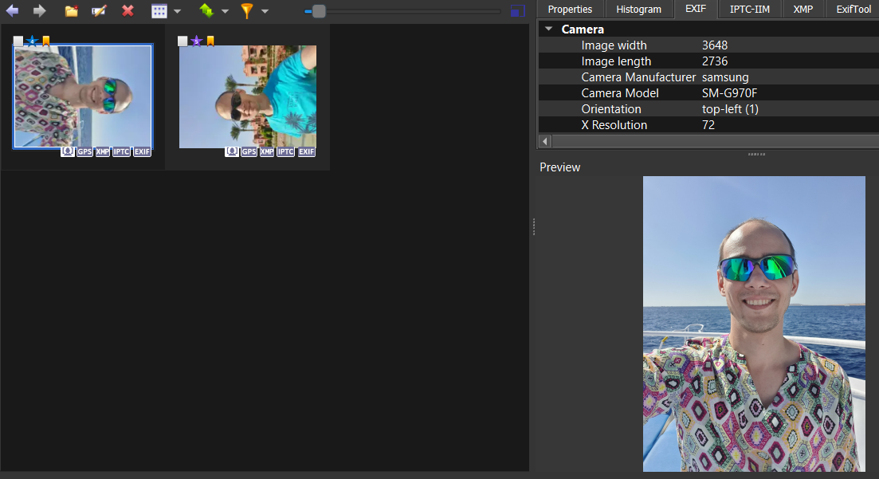Tick the checkbox on the second thumbnail
The height and width of the screenshot is (479, 879).
(182, 41)
